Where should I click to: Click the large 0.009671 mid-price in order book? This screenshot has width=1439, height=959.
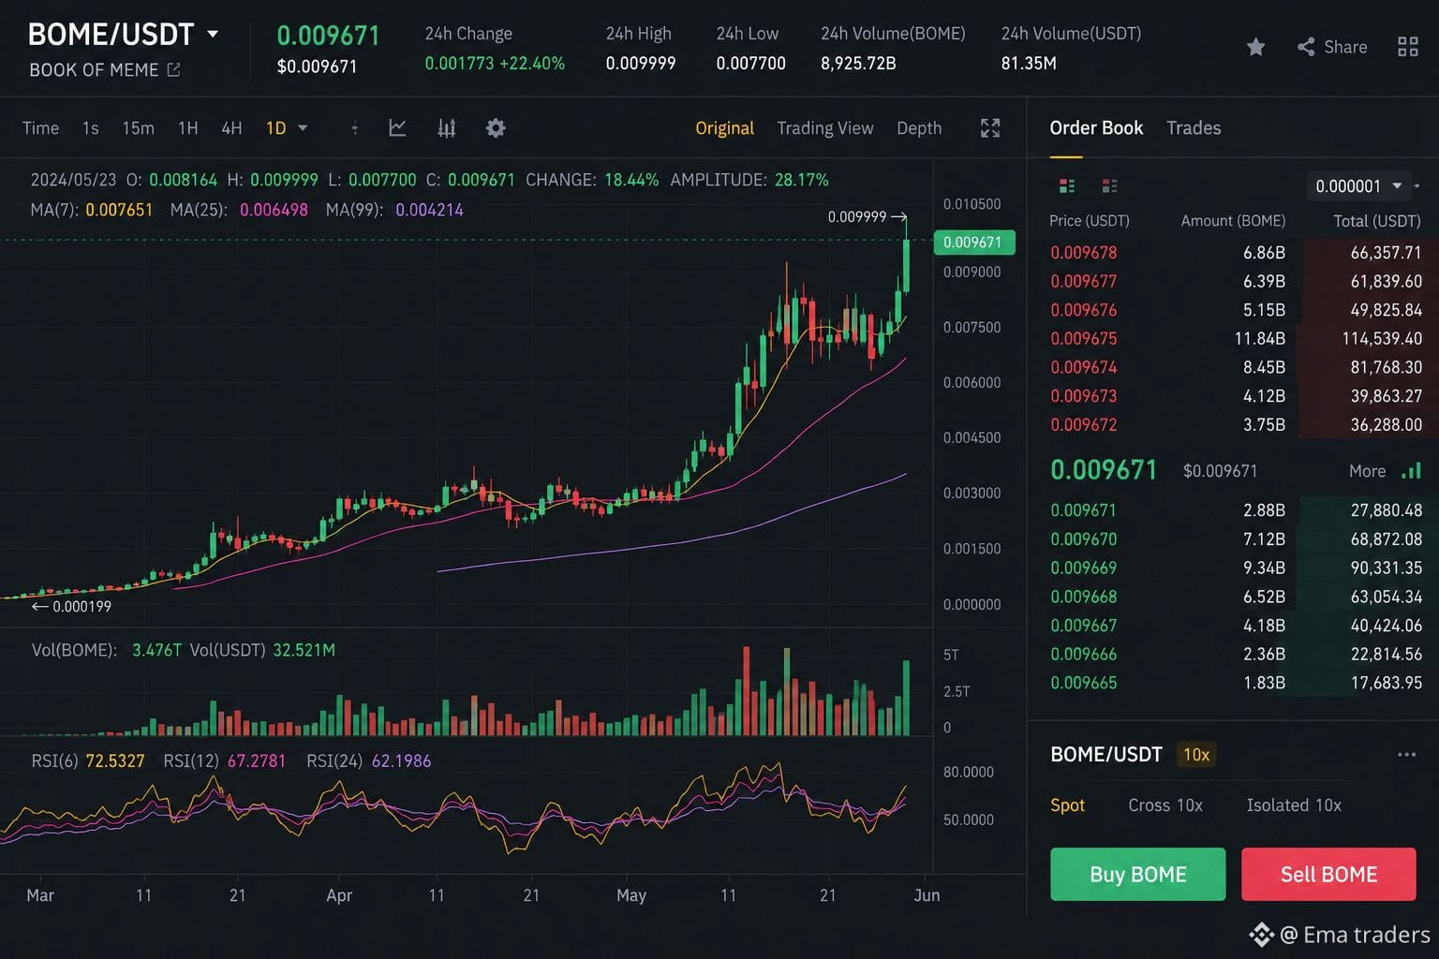[1104, 470]
